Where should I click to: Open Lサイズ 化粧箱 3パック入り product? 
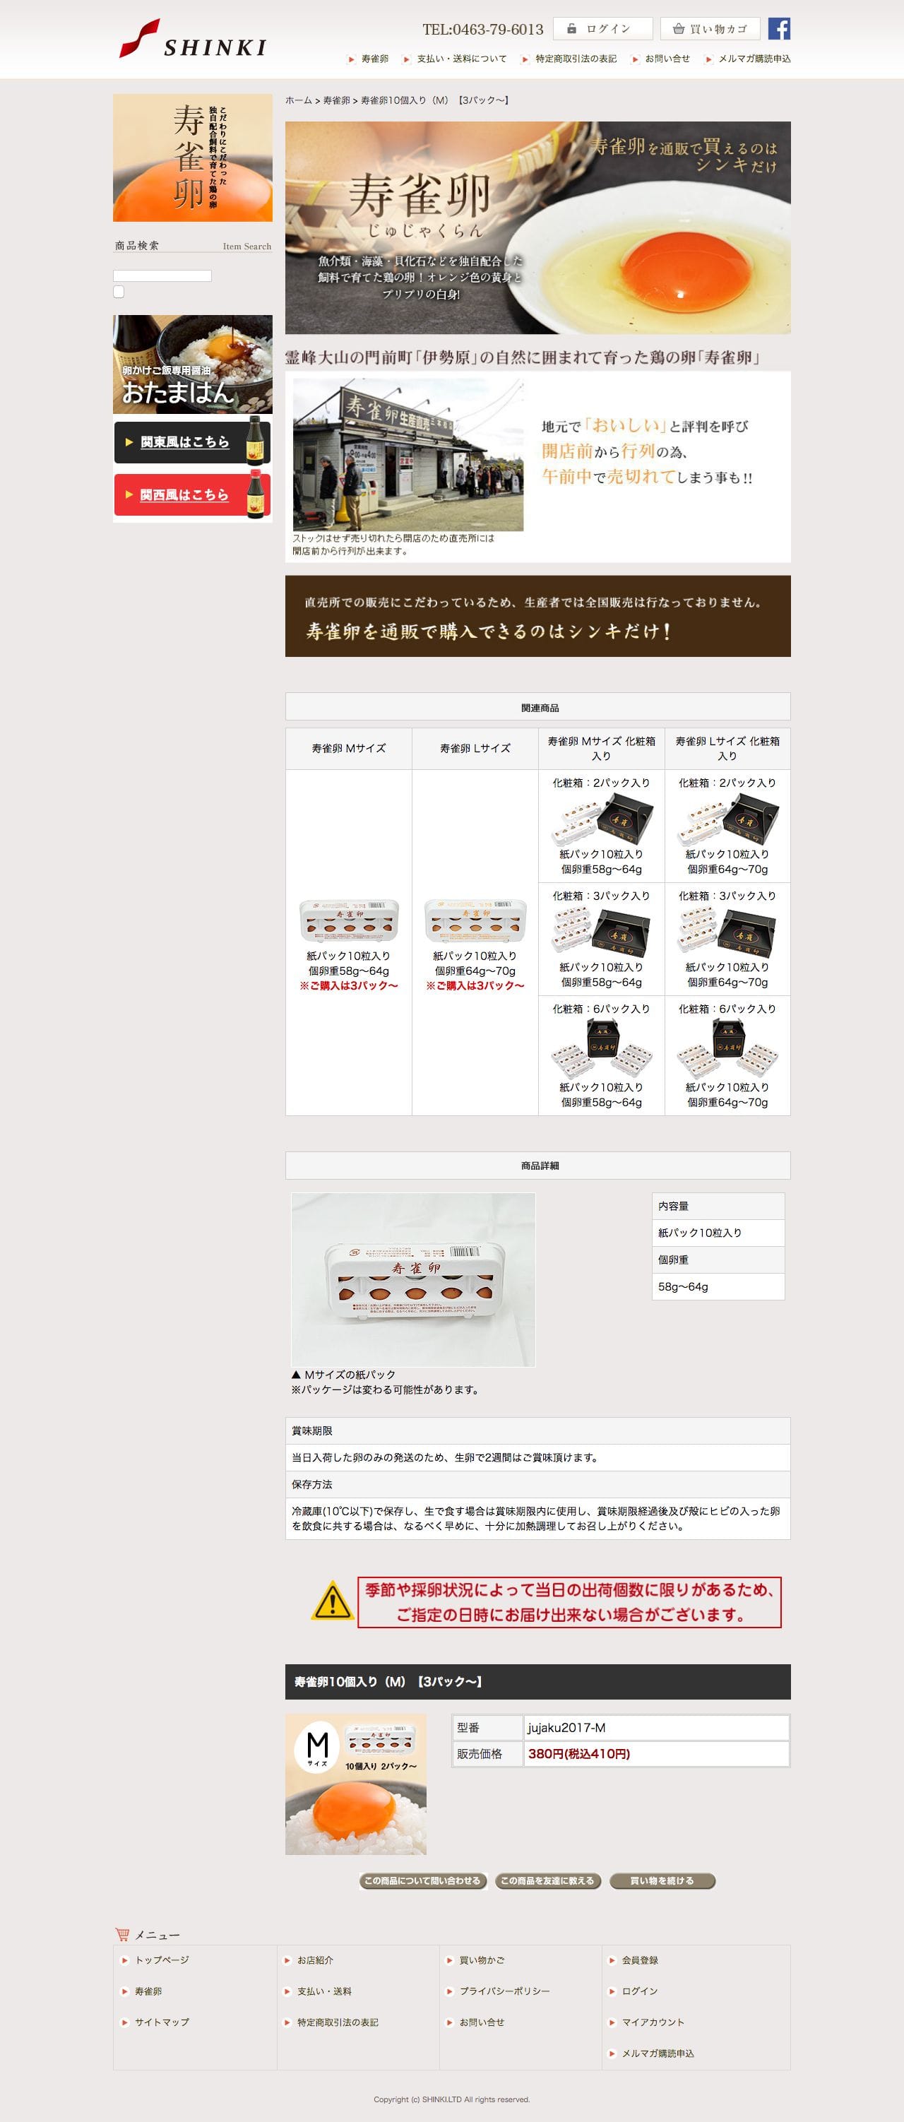pos(728,932)
